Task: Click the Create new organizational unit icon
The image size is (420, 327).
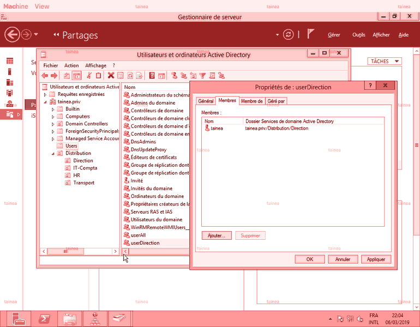Action: click(x=193, y=76)
